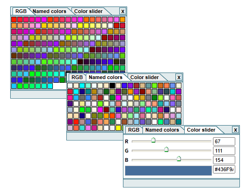Click the G slider handle
This screenshot has height=193, width=245.
point(167,149)
